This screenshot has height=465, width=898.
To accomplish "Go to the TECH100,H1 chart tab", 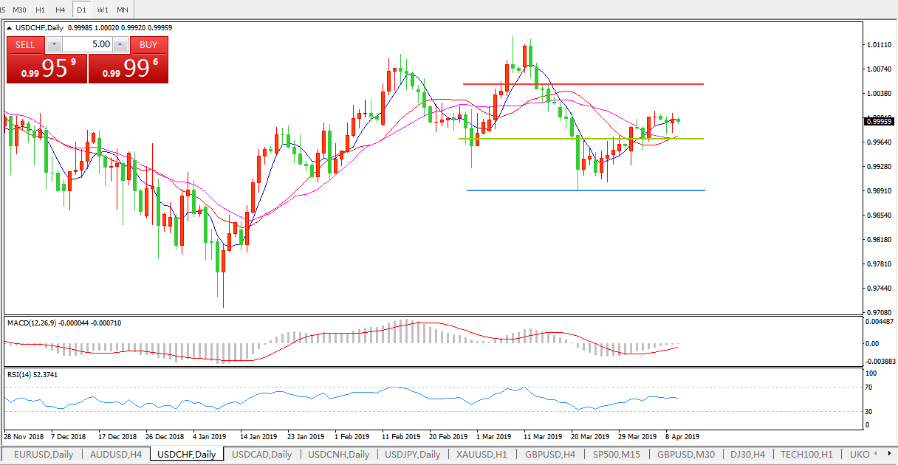I will [x=806, y=455].
